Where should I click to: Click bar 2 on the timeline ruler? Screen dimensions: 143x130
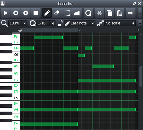point(80,30)
